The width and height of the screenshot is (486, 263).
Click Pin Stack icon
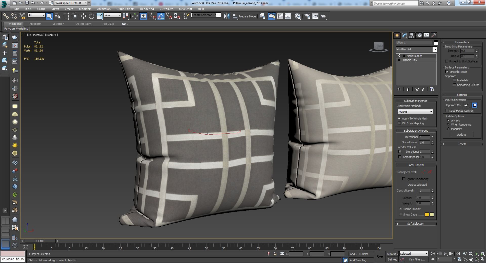[x=399, y=89]
